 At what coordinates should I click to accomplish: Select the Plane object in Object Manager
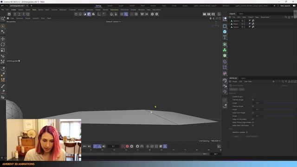coord(235,24)
